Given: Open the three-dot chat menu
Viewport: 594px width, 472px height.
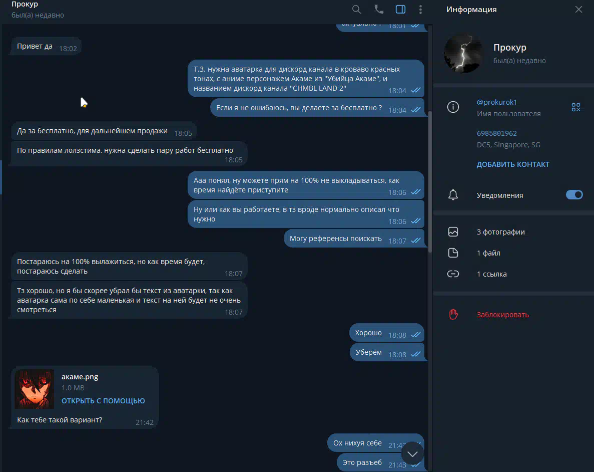Looking at the screenshot, I should coord(420,10).
